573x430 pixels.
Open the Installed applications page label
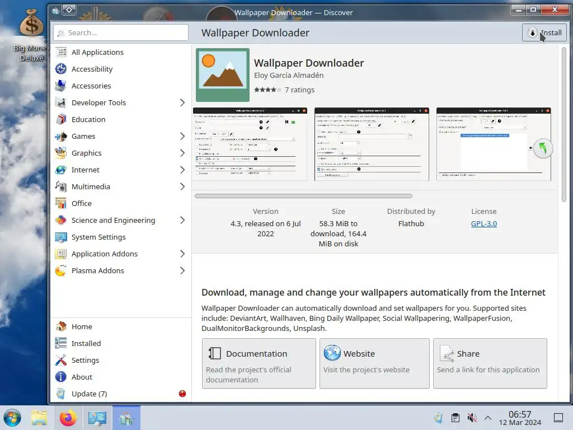[86, 343]
